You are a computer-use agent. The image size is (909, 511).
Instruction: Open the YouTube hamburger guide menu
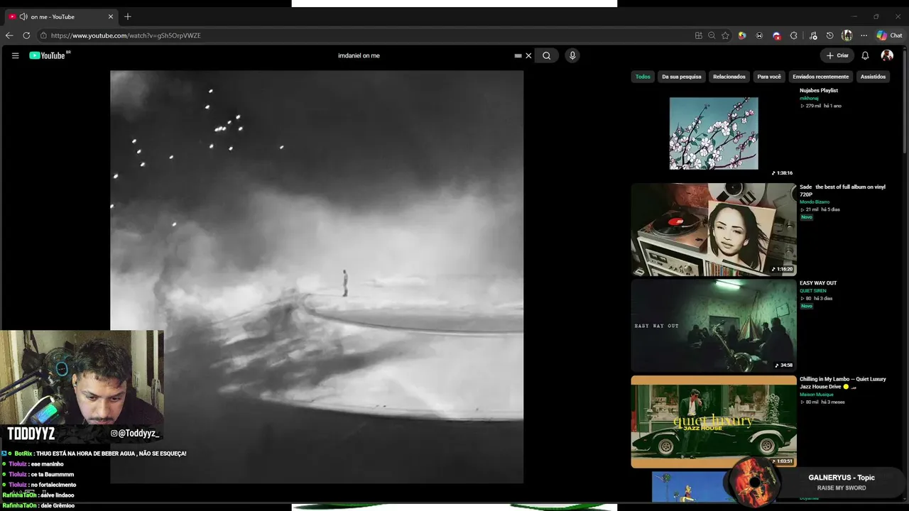point(15,55)
